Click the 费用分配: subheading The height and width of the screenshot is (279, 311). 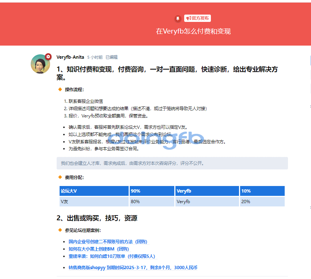pos(75,178)
